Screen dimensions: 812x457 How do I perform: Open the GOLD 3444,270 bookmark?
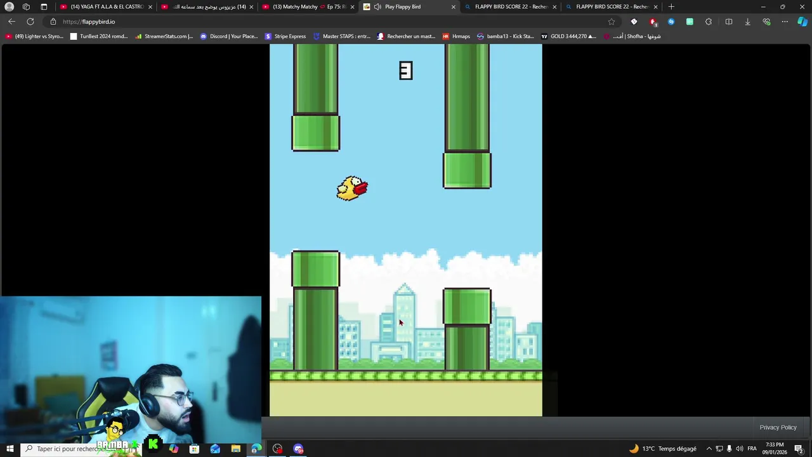568,36
